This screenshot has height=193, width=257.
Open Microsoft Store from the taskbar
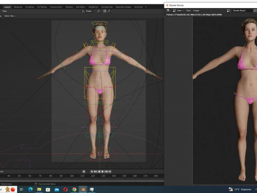coord(48,189)
